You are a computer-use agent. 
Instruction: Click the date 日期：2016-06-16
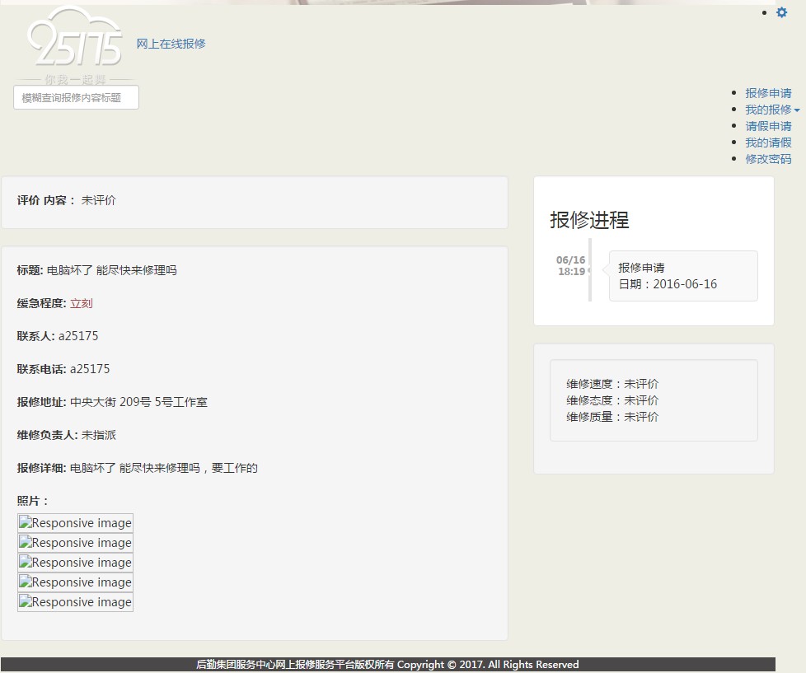pyautogui.click(x=668, y=284)
